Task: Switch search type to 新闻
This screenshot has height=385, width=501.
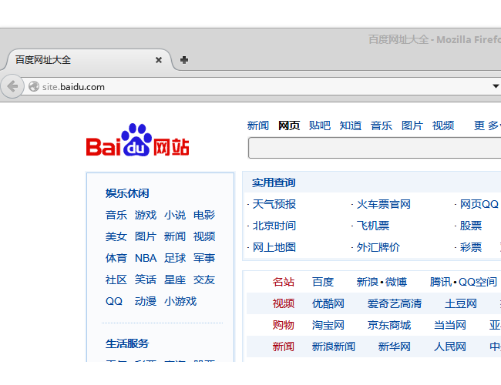Action: click(258, 126)
